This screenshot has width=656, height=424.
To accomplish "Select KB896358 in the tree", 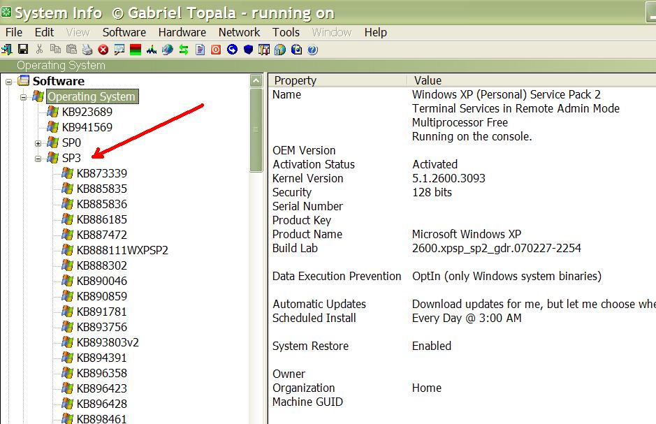I will [x=102, y=373].
